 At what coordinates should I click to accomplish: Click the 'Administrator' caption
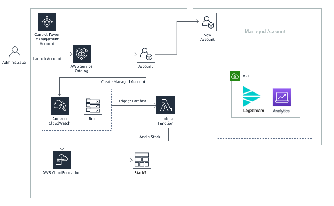(x=14, y=63)
